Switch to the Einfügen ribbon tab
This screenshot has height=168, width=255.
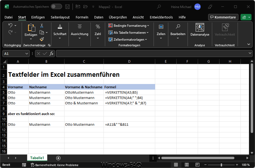point(38,17)
